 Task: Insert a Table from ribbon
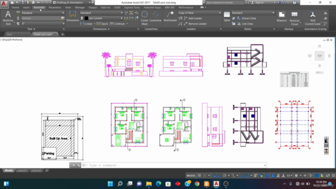tap(227, 16)
